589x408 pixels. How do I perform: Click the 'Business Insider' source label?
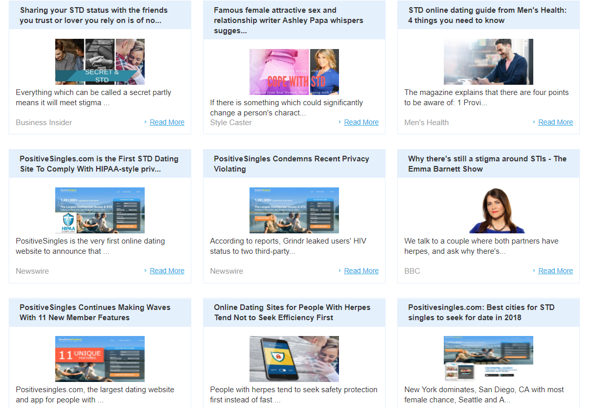tap(44, 123)
